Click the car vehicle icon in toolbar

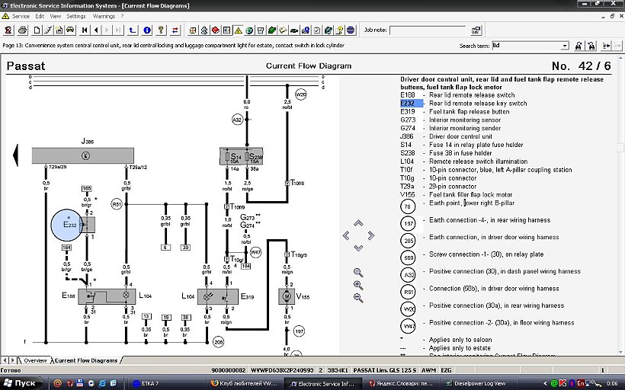(70, 30)
